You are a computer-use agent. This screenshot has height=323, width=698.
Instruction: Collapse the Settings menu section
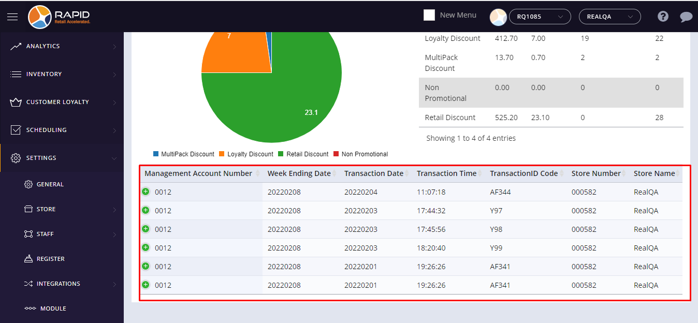coord(62,158)
